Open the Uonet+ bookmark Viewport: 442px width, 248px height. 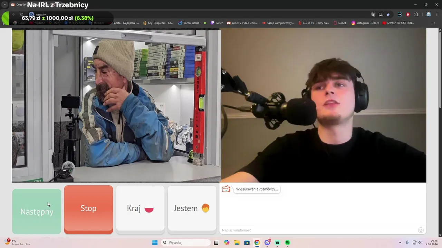340,23
